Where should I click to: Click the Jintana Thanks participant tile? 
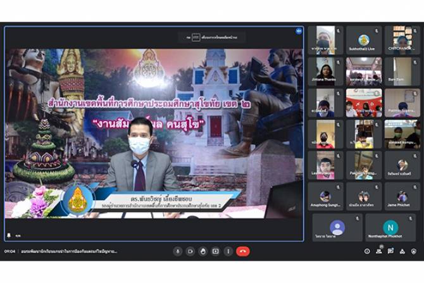[326, 71]
